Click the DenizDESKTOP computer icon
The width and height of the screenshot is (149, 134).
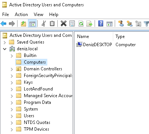tap(79, 44)
